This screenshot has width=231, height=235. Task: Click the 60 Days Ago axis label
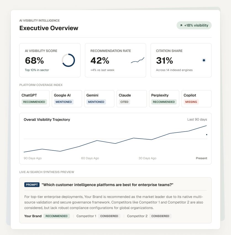(x=90, y=158)
